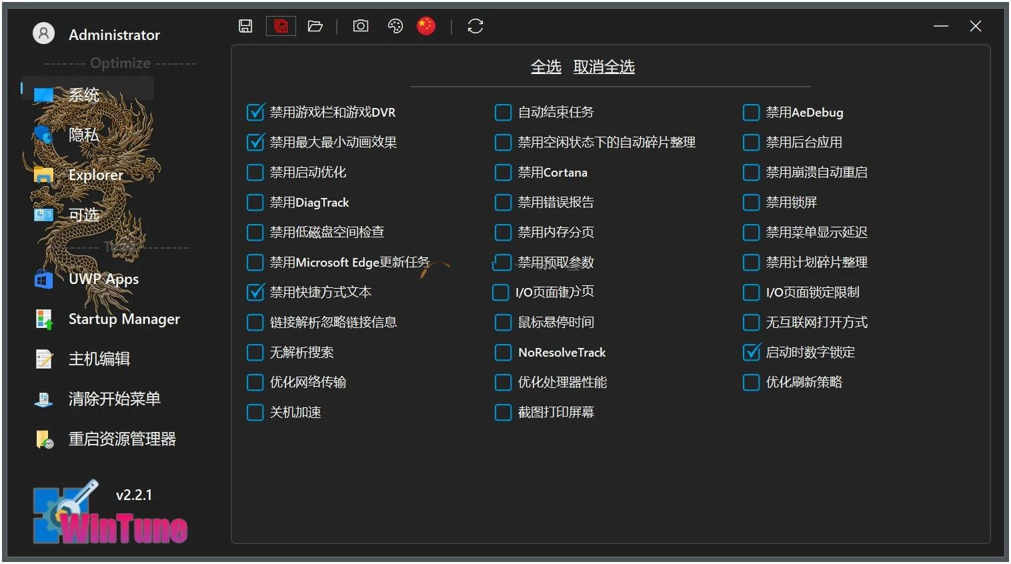Switch language using the Chinese flag icon
Image resolution: width=1011 pixels, height=564 pixels.
426,26
